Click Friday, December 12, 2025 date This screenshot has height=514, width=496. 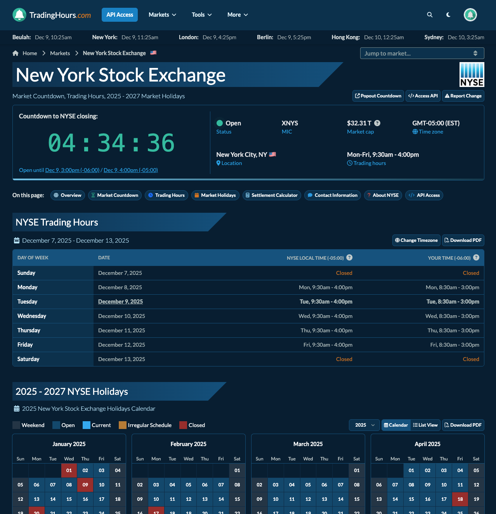pos(121,345)
